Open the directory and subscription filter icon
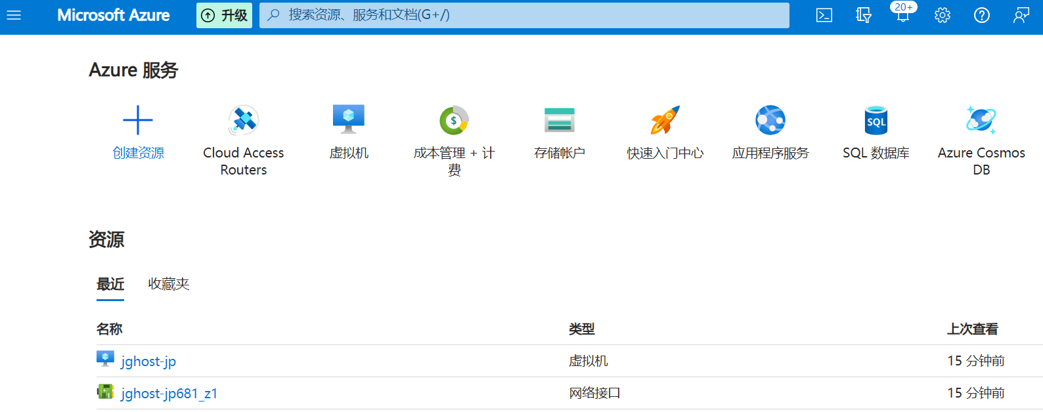Viewport: 1043px width, 412px height. [864, 15]
